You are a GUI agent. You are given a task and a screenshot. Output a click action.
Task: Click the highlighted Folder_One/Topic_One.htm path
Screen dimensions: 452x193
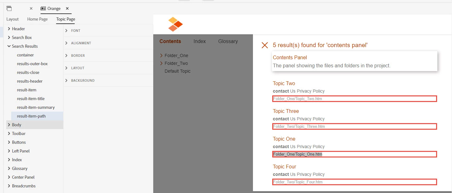pos(297,154)
